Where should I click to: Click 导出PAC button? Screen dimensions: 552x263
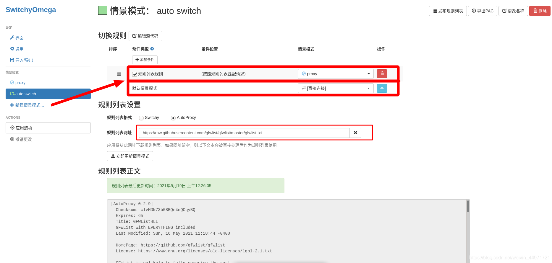tap(483, 11)
